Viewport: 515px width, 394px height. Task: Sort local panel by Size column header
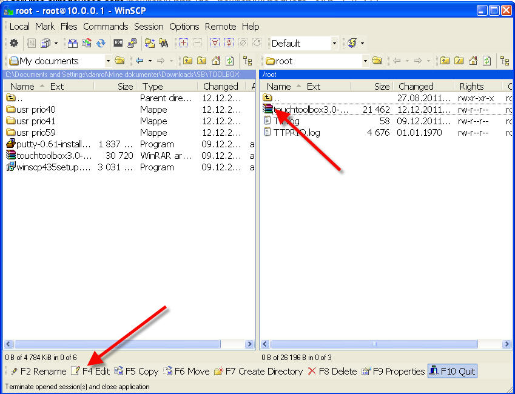click(116, 87)
